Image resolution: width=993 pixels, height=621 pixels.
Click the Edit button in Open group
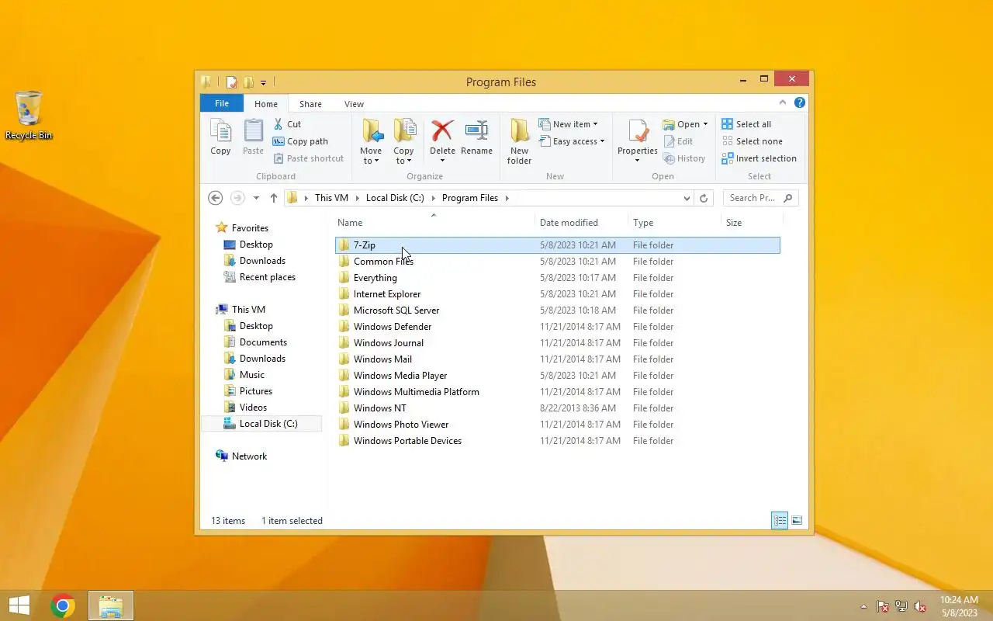pyautogui.click(x=678, y=141)
